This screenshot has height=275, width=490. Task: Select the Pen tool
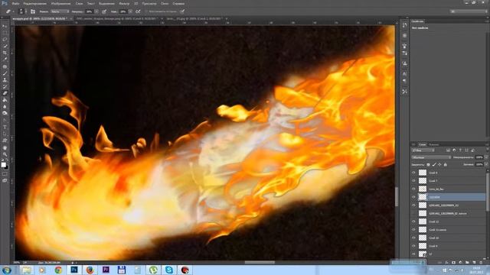5,121
